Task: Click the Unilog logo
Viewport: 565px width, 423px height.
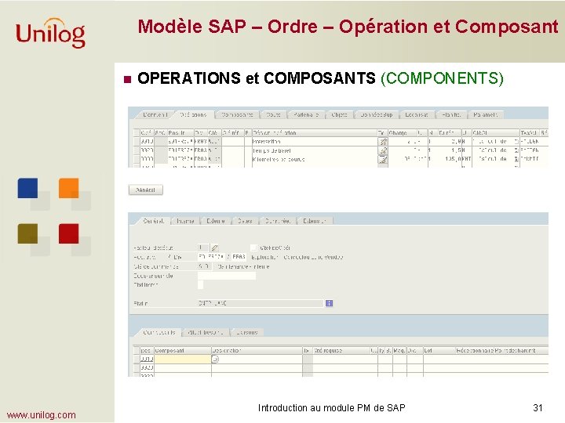Action: (x=50, y=33)
